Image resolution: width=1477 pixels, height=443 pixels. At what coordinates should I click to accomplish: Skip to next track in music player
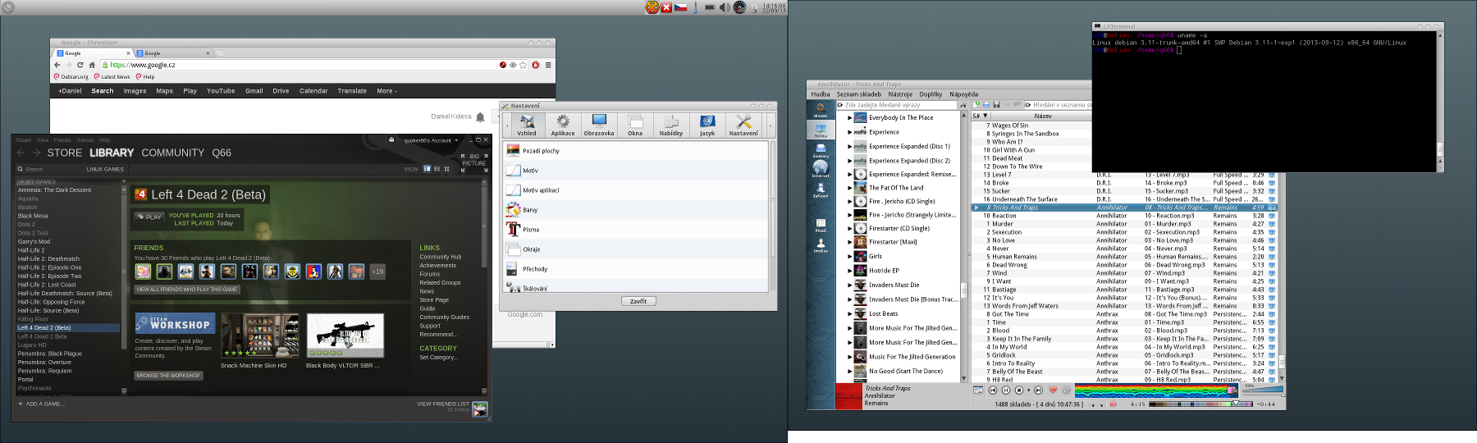(1039, 390)
